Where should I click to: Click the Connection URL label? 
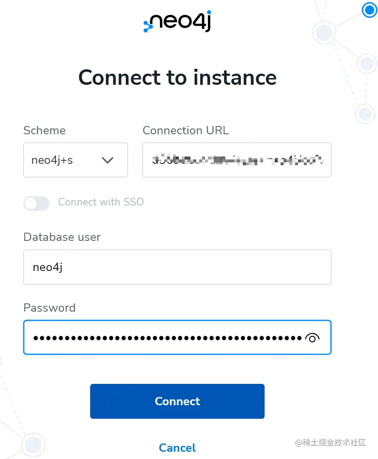click(x=186, y=130)
